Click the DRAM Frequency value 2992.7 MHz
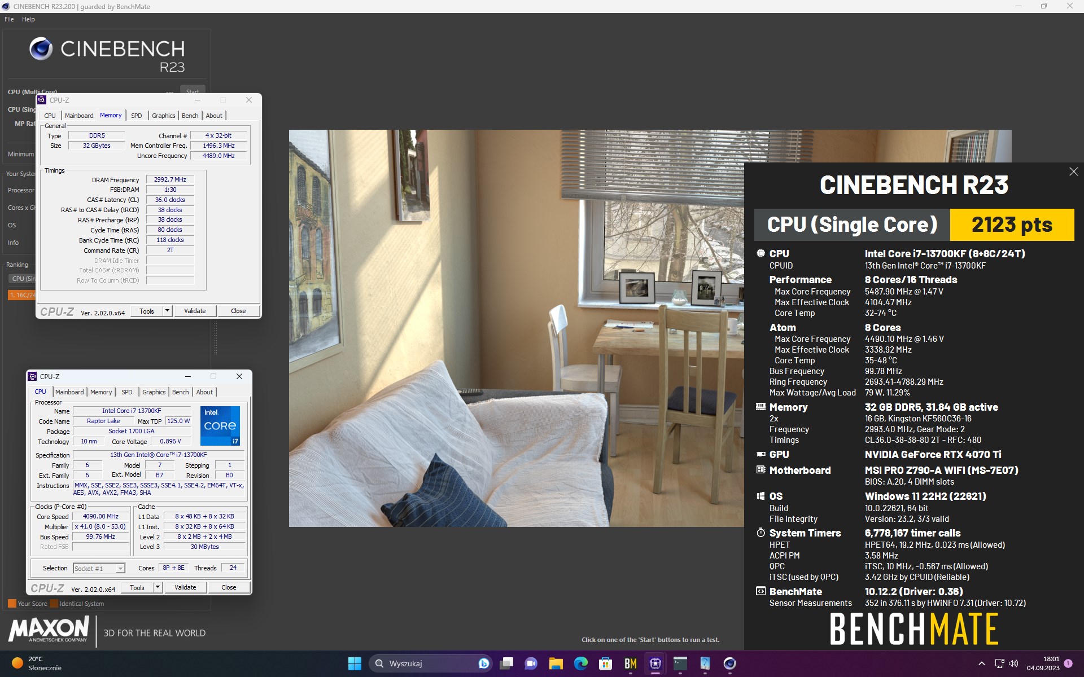 pos(170,179)
